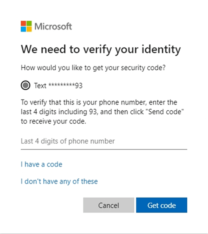
Task: Click the blue square in the Microsoft logo
Action: tap(23, 29)
